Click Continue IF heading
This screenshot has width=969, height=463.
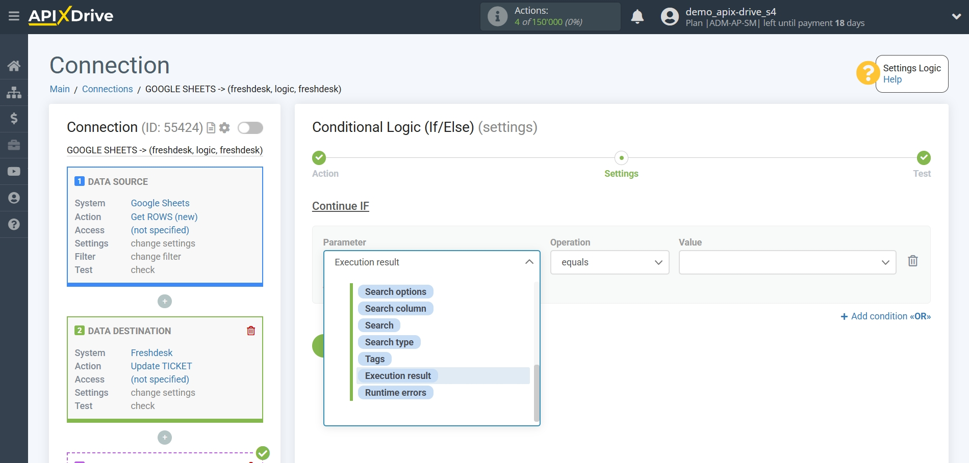[x=341, y=206]
